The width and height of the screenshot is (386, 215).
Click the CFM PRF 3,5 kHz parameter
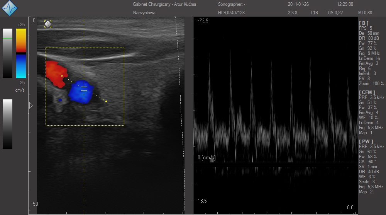(371, 97)
